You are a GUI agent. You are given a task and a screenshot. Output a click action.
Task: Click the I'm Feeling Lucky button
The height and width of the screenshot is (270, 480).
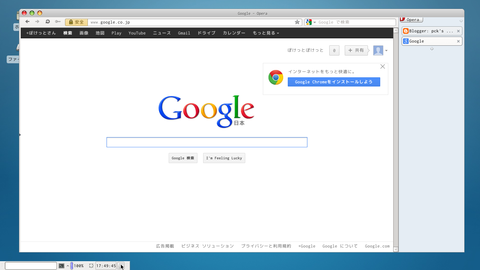click(224, 158)
